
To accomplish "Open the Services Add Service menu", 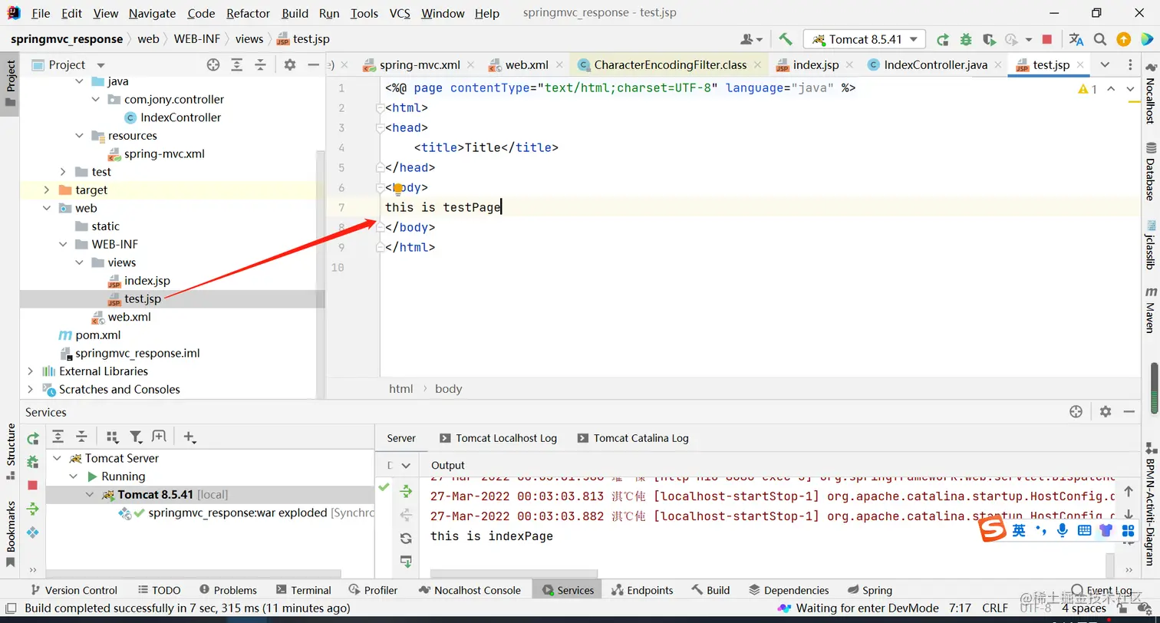I will 189,437.
